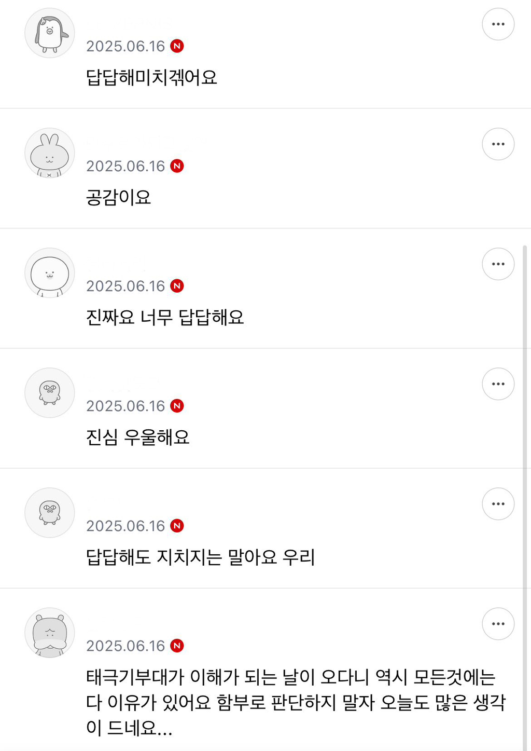Click the round blob avatar beside 진짜요 comment
The height and width of the screenshot is (751, 531).
tap(50, 273)
